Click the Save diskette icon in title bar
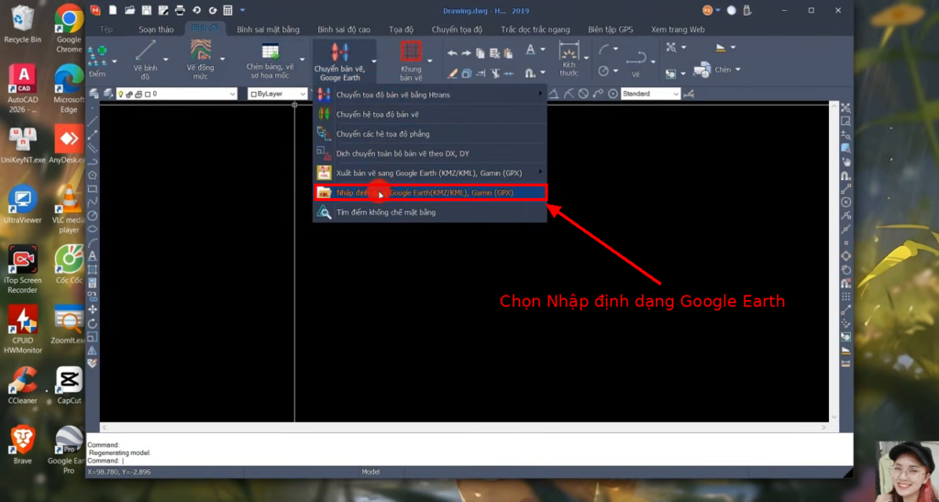 [x=146, y=10]
